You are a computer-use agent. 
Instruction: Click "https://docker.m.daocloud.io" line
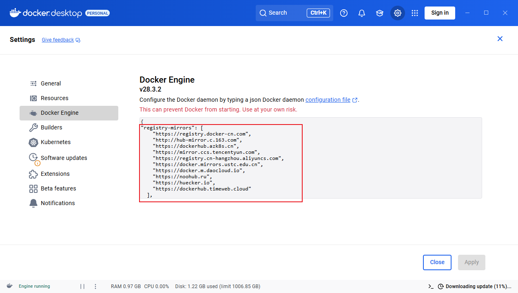click(199, 171)
